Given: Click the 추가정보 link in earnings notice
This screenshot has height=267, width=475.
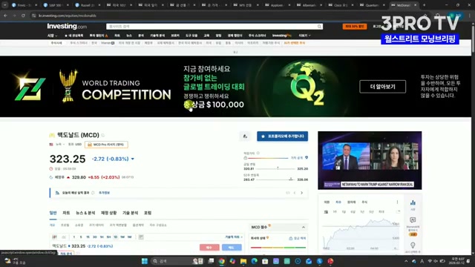Looking at the screenshot, I should point(104,193).
